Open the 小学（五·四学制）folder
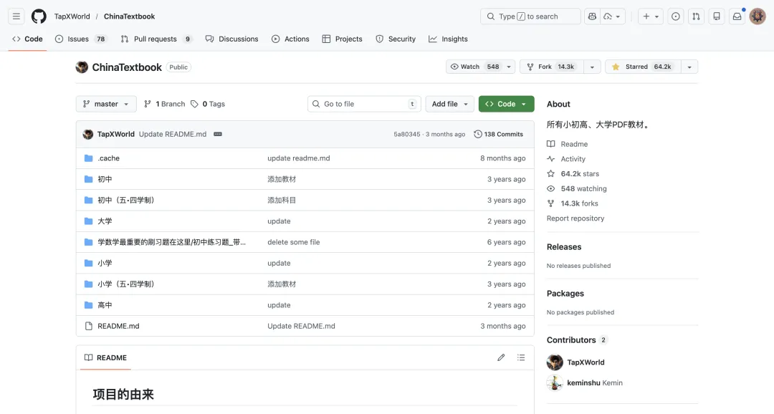Viewport: 774px width, 414px height. [x=126, y=284]
